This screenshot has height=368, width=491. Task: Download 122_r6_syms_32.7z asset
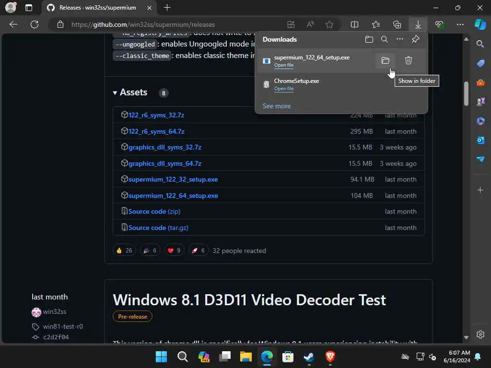pyautogui.click(x=156, y=115)
